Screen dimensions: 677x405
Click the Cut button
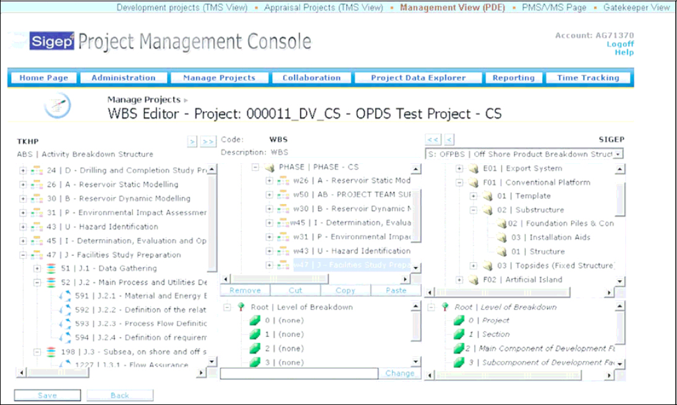coord(296,291)
